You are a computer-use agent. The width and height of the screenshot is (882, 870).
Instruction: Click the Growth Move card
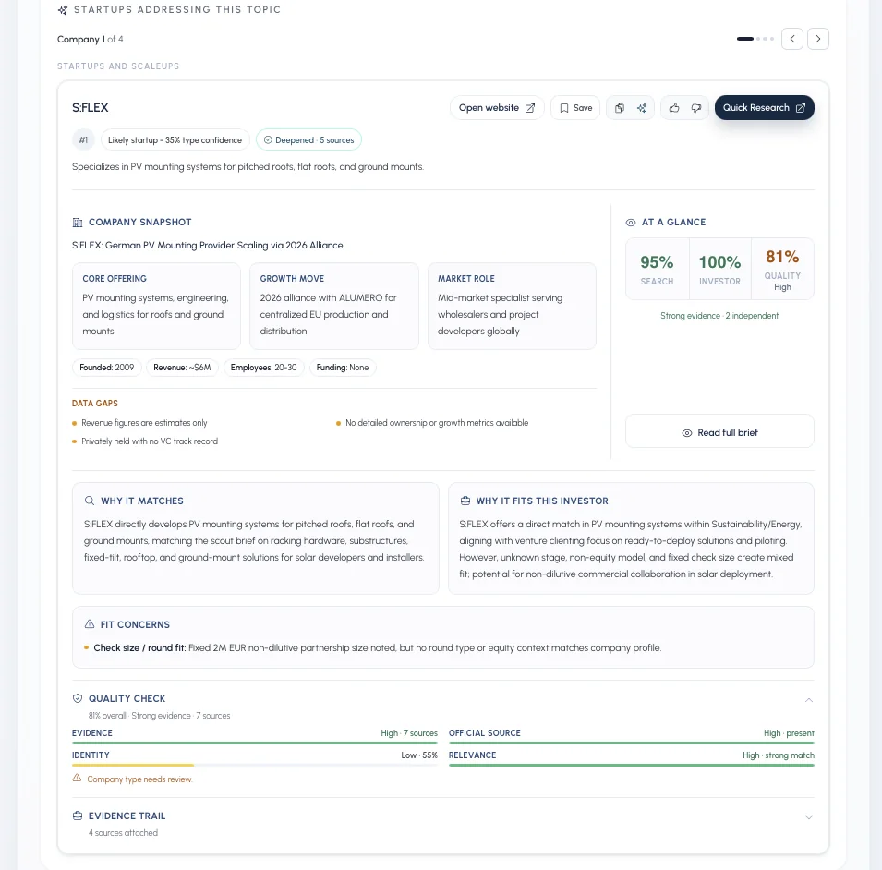[334, 306]
